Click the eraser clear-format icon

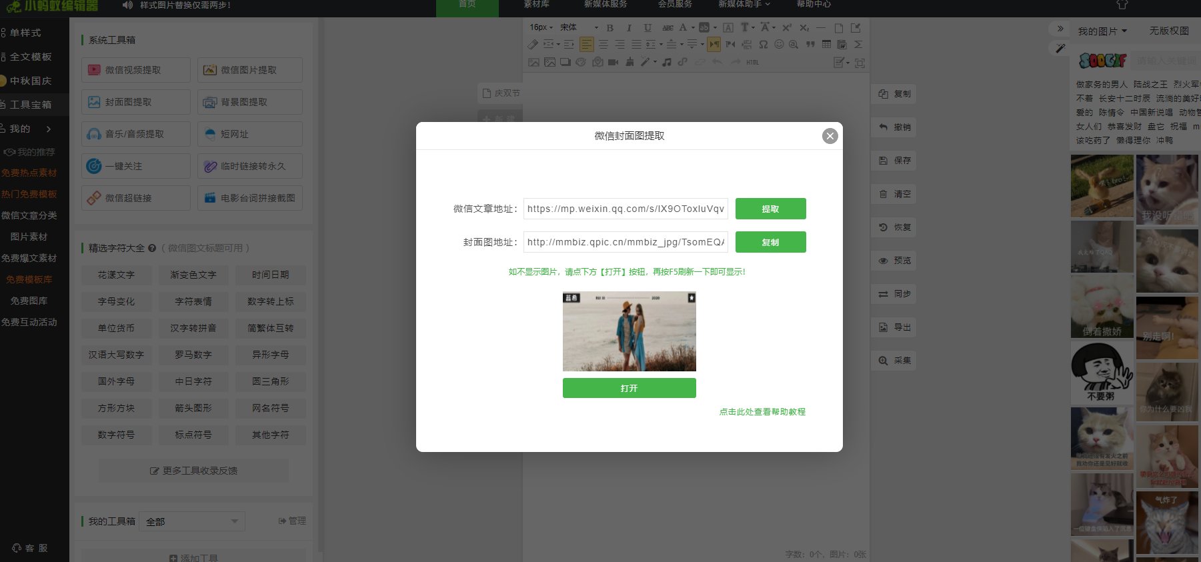coord(532,44)
